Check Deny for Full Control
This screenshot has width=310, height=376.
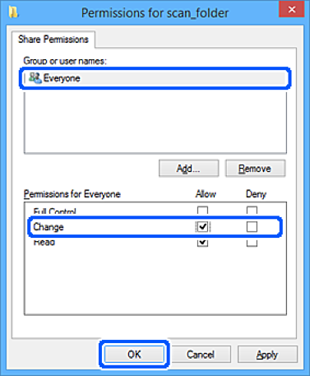(x=252, y=211)
